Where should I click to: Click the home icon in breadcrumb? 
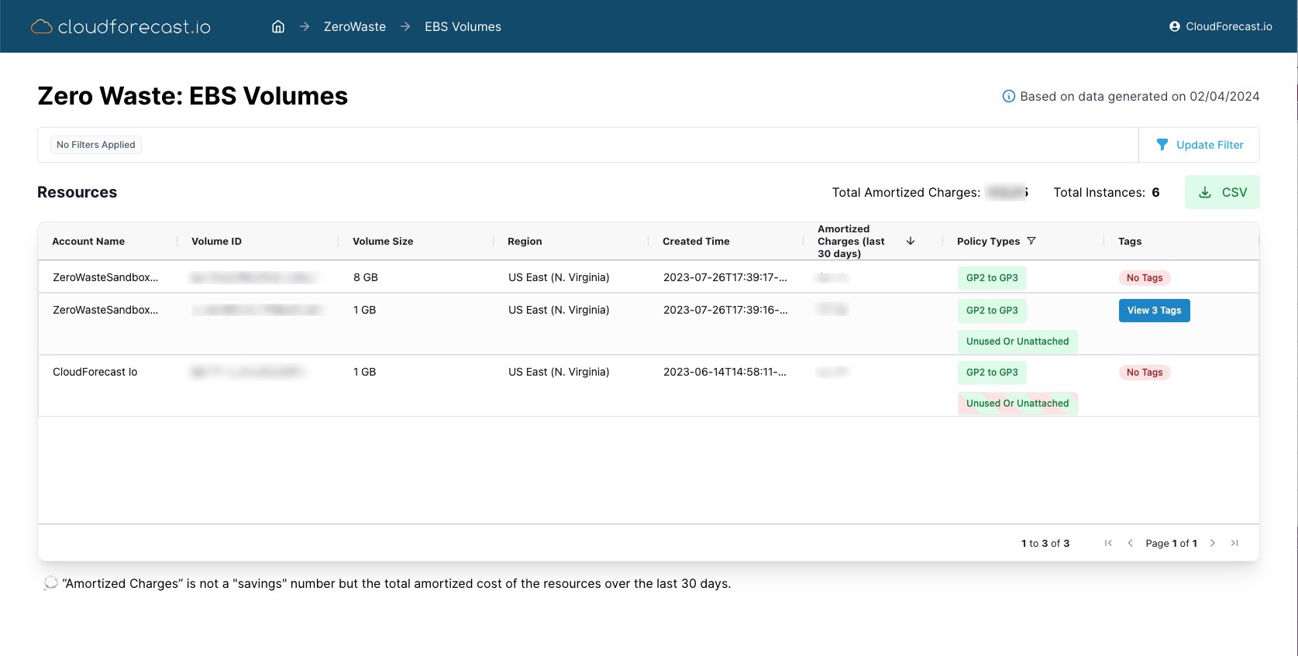click(x=278, y=26)
